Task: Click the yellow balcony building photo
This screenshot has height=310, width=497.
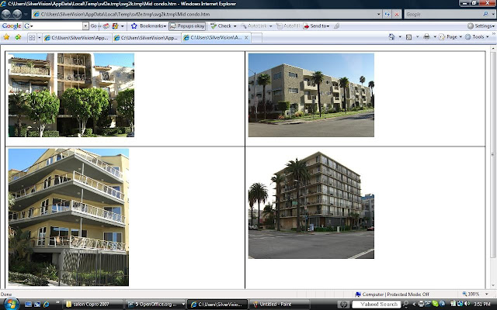Action: [68, 217]
